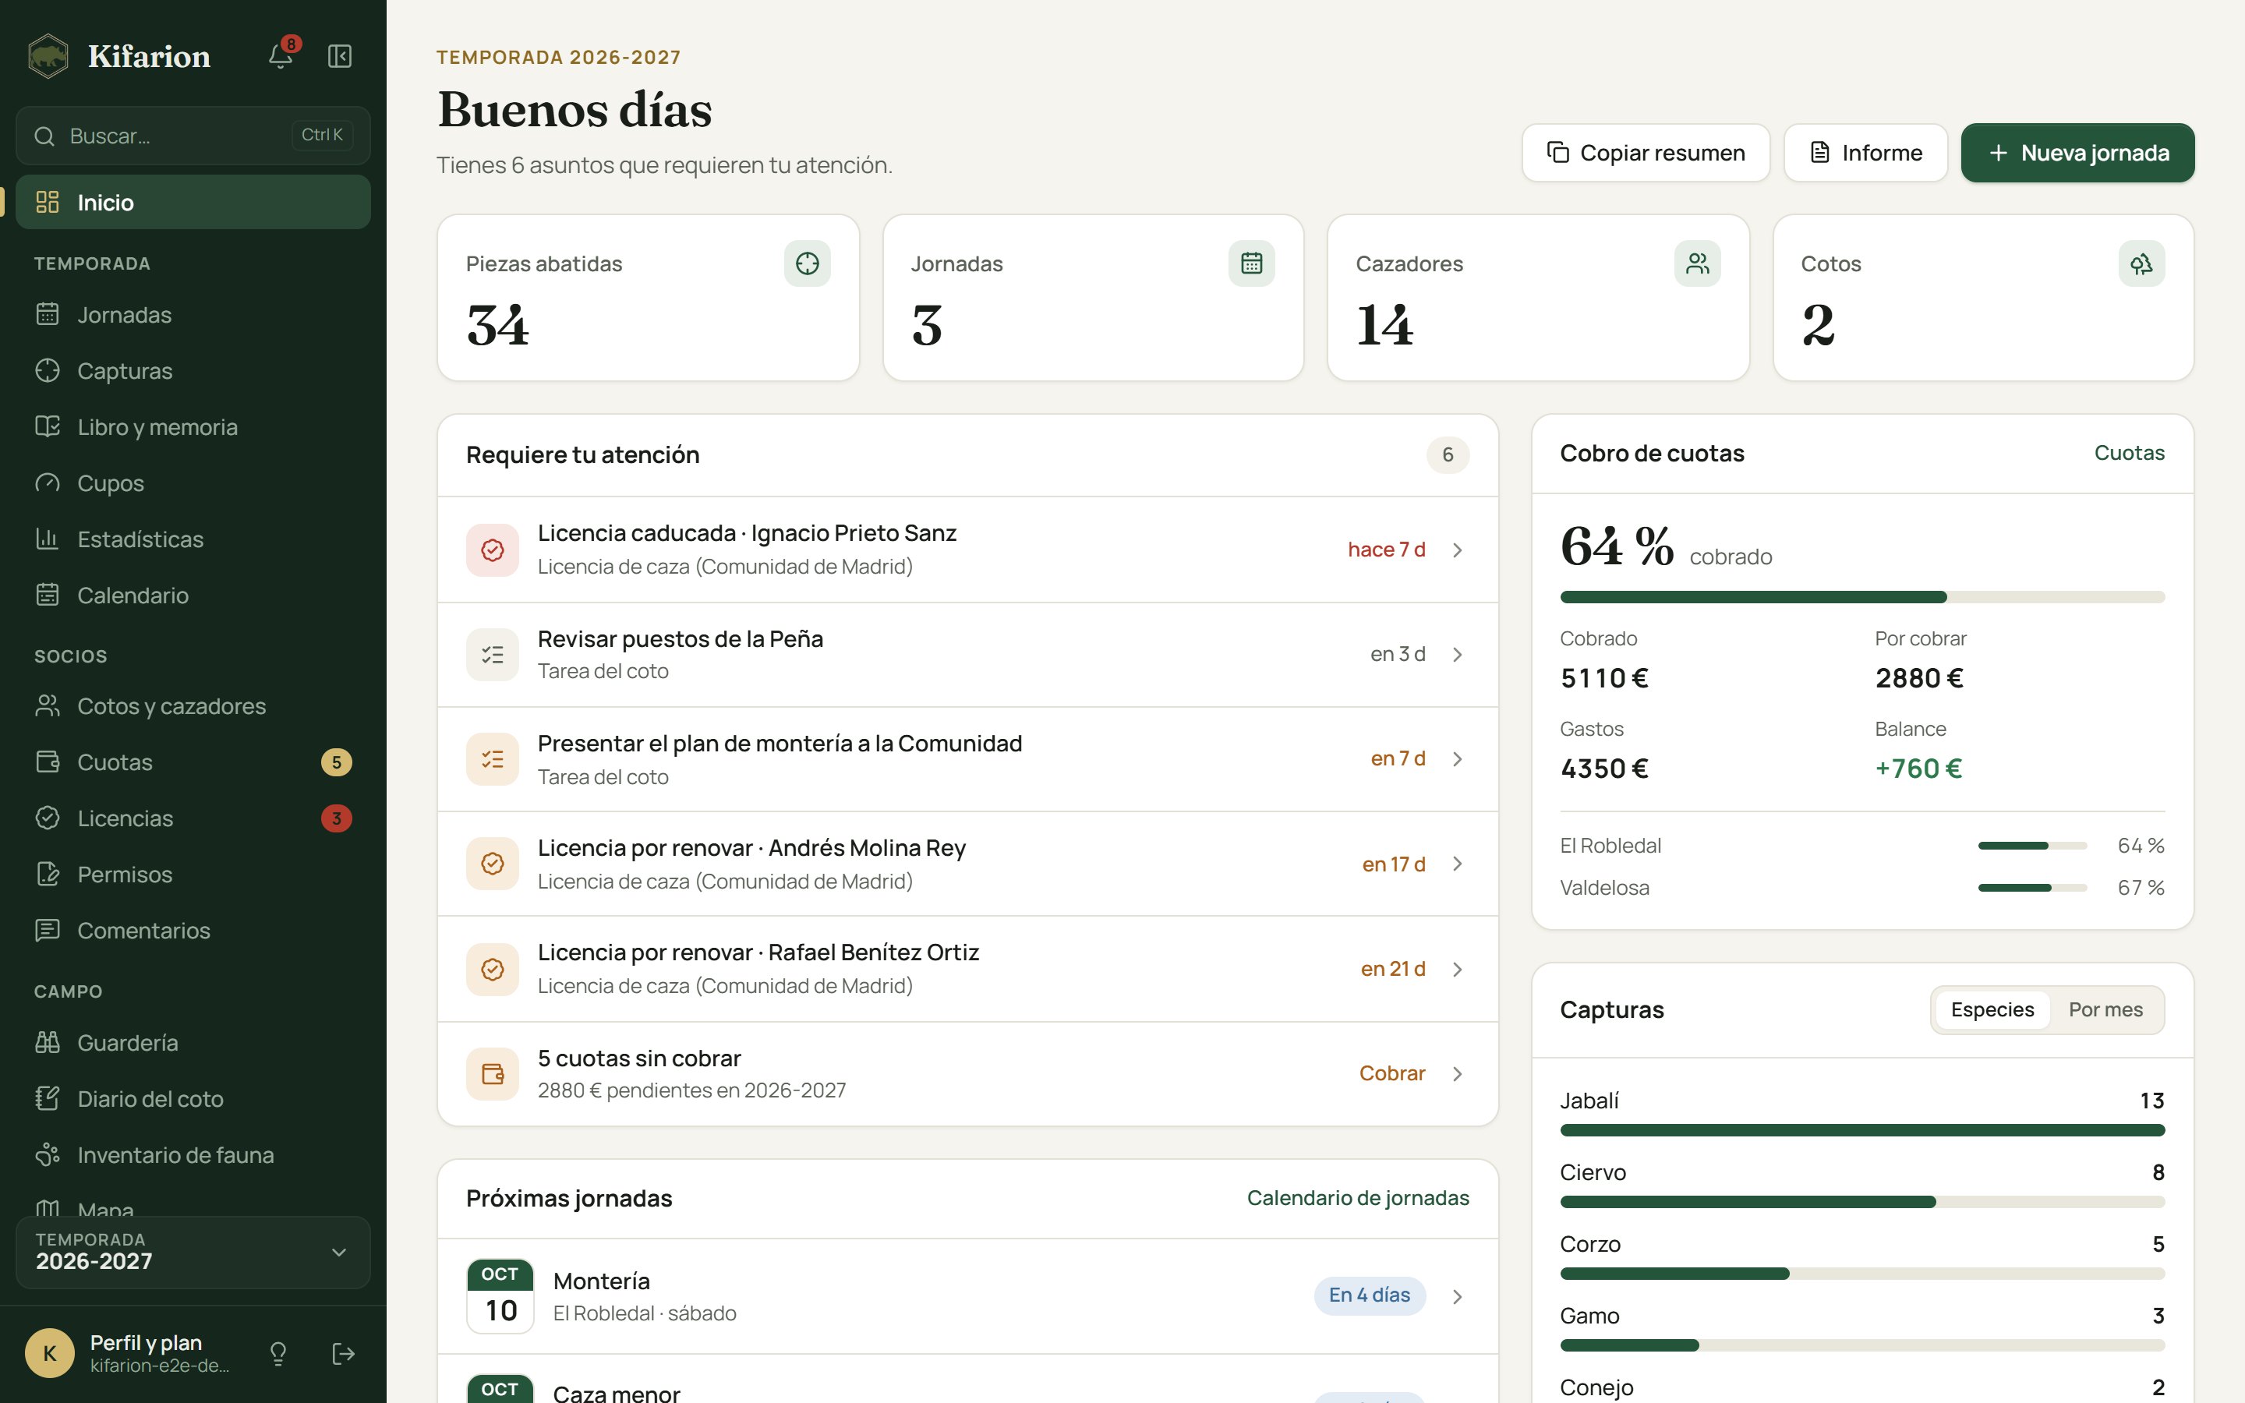Open Cotos y cazadores in sidebar
The image size is (2245, 1403).
[x=193, y=706]
